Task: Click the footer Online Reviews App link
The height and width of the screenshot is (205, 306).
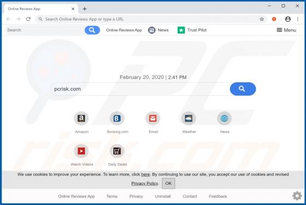Action: (x=76, y=196)
